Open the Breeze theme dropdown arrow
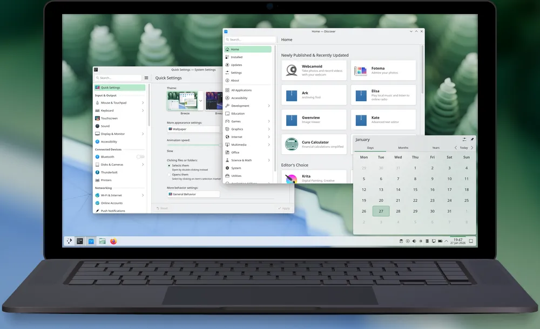The image size is (540, 329). (200, 101)
